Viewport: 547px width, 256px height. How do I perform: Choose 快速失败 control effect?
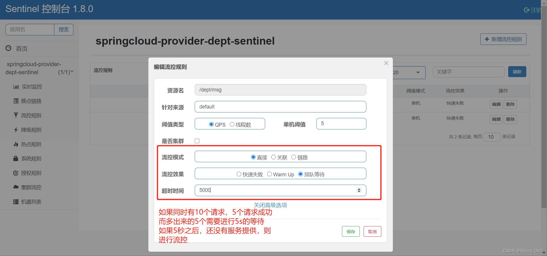(x=239, y=174)
